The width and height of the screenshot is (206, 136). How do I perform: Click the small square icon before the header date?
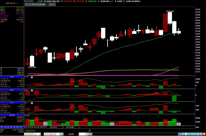click(x=45, y=1)
